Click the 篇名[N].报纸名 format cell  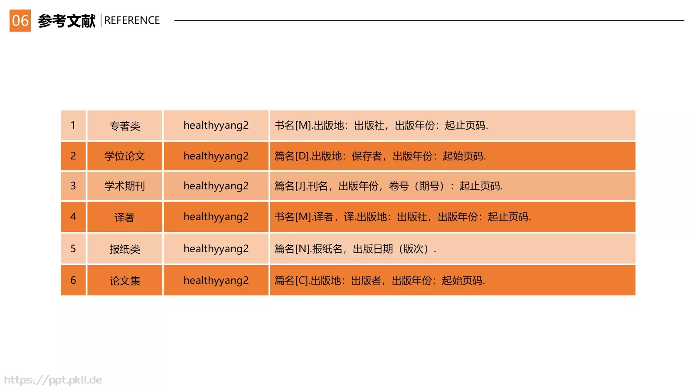click(452, 249)
